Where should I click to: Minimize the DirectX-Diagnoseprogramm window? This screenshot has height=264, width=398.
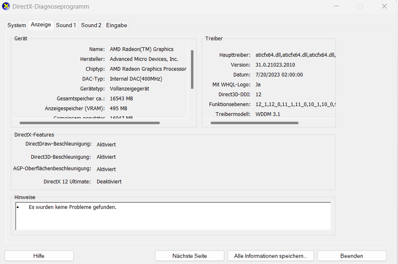point(336,6)
